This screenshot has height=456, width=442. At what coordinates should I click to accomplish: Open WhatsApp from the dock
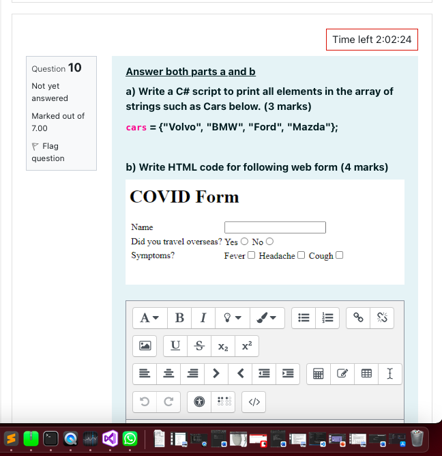pyautogui.click(x=130, y=438)
